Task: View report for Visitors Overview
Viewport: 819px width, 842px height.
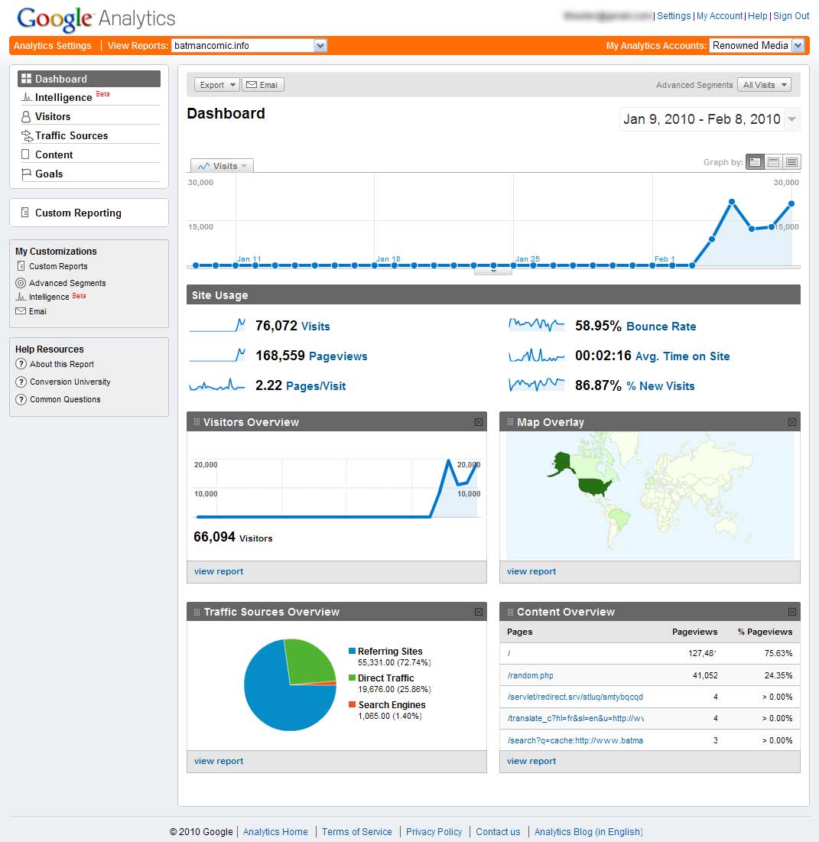Action: coord(219,571)
